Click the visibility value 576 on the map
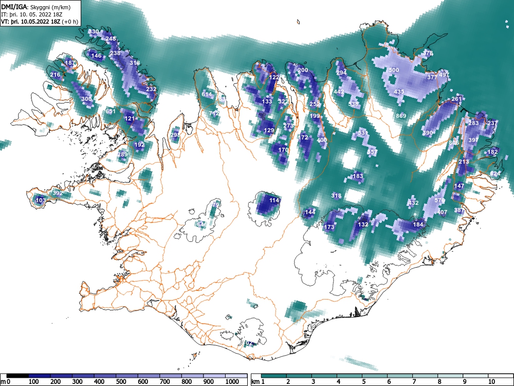 [x=439, y=200]
